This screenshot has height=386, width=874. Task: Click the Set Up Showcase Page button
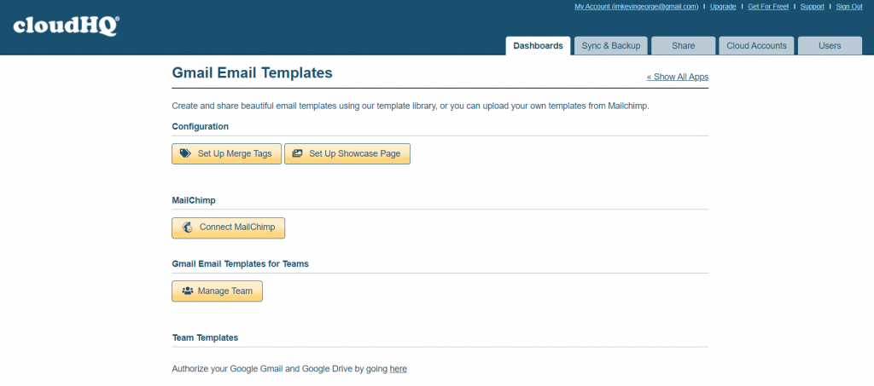(x=347, y=154)
